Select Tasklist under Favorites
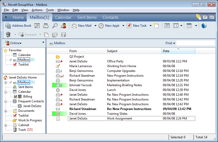This screenshot has height=142, width=218. pyautogui.click(x=23, y=65)
